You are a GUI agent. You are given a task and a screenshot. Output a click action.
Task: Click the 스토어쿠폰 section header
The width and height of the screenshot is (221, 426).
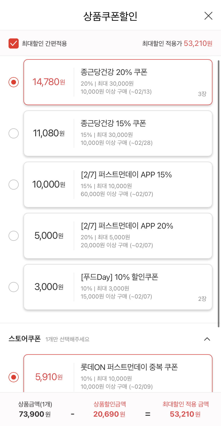click(x=111, y=339)
